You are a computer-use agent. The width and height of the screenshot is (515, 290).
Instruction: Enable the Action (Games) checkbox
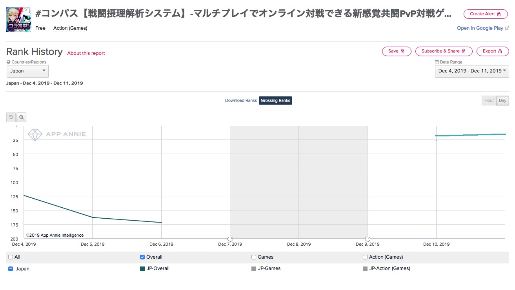coord(365,257)
